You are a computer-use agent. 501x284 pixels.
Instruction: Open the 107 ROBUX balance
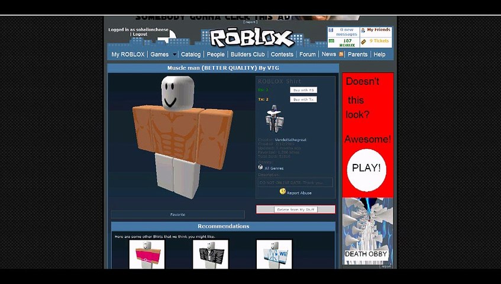(x=347, y=43)
